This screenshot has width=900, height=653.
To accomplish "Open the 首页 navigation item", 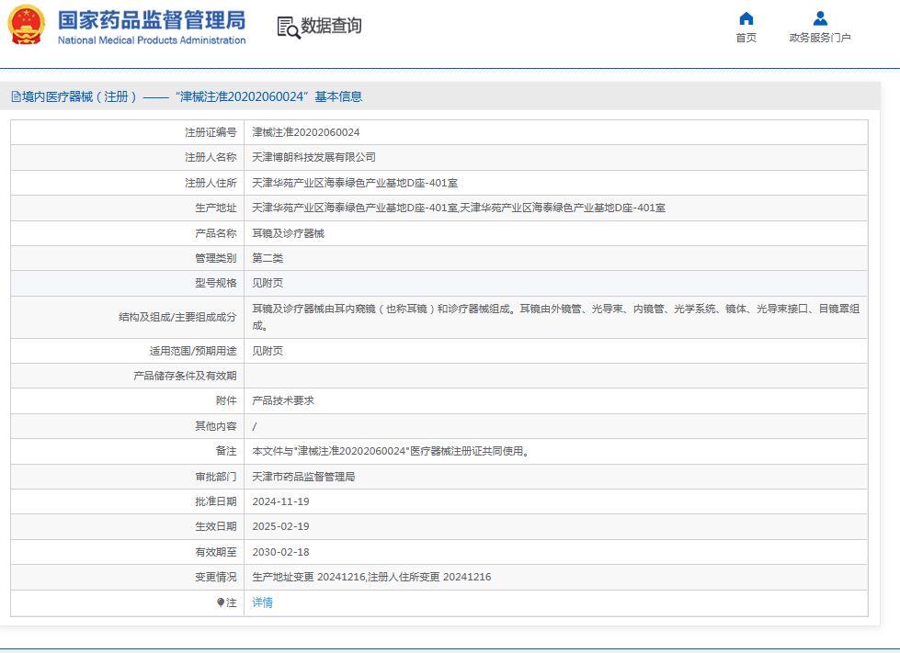I will pos(746,27).
